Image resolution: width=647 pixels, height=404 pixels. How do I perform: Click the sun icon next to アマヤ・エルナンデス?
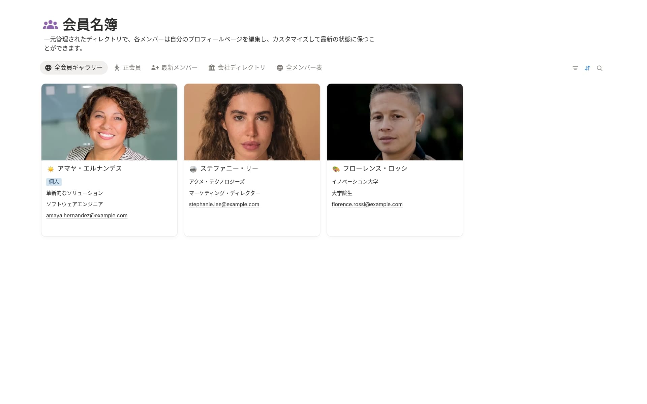click(51, 169)
